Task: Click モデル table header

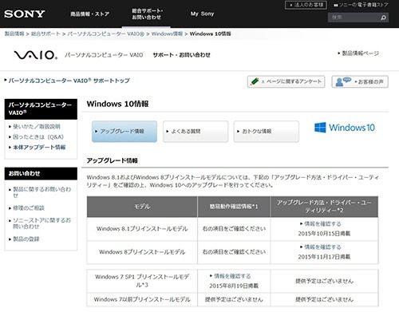Action: (142, 207)
